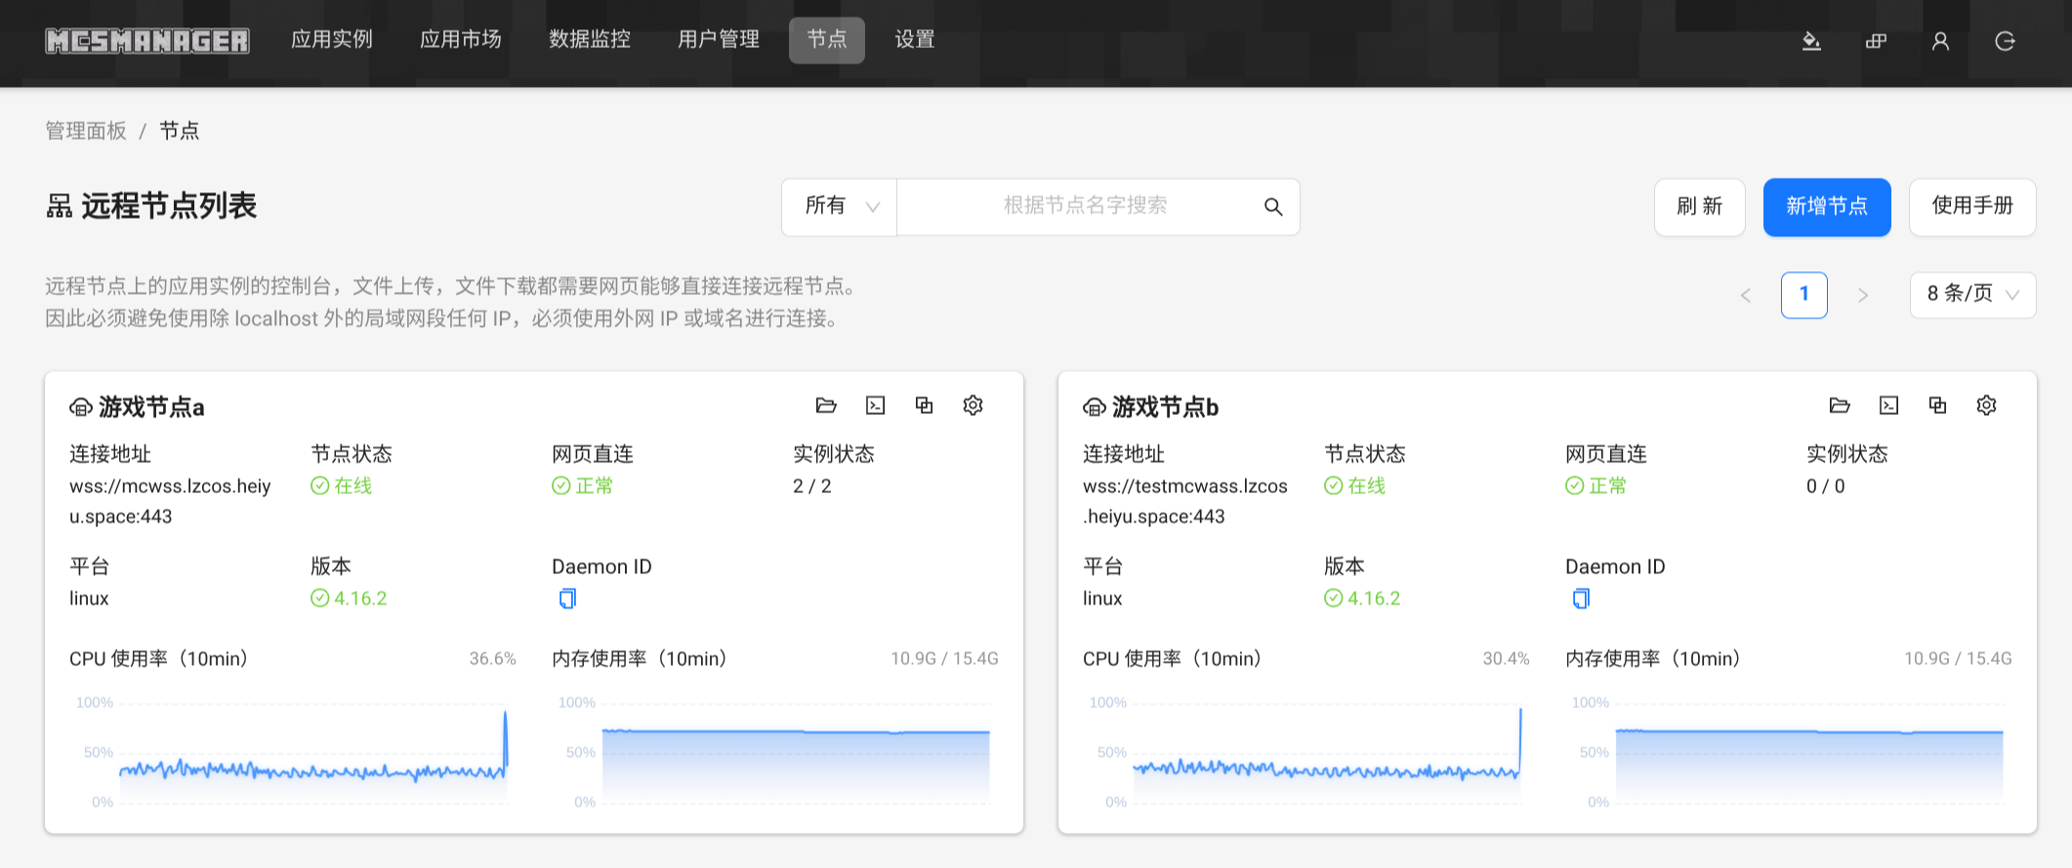
Task: Open the 使用手册 button
Action: point(1972,207)
